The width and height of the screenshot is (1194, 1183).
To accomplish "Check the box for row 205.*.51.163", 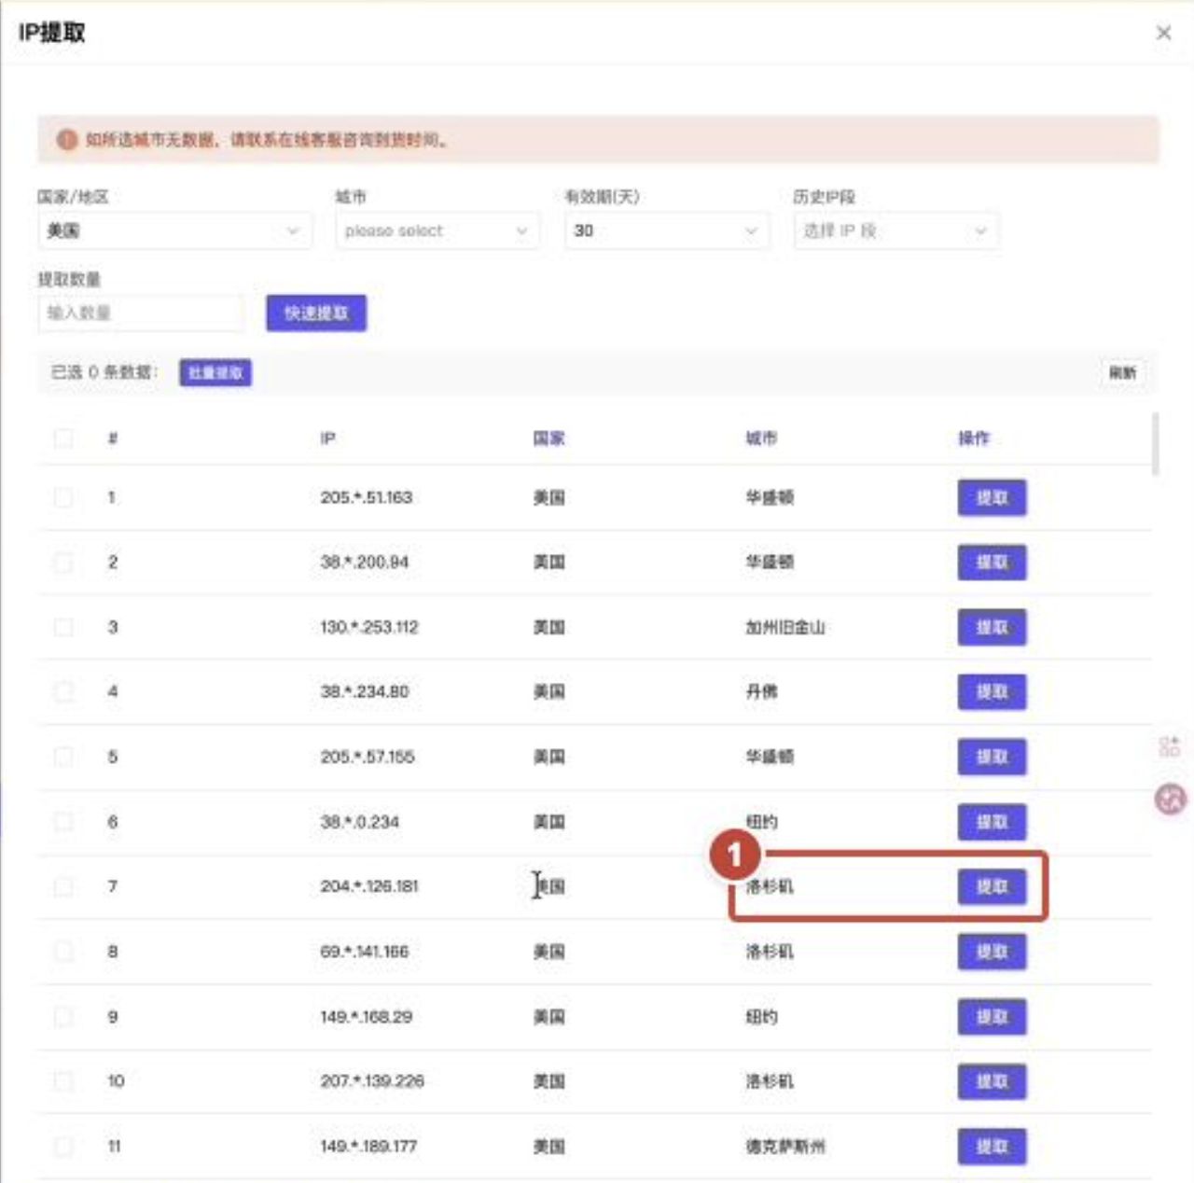I will [63, 497].
